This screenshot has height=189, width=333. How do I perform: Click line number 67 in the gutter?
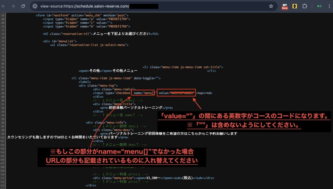(x=3, y=15)
